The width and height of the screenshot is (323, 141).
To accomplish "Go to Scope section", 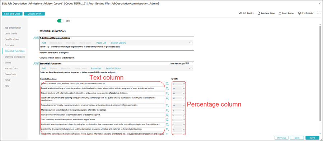I will point(8,63).
